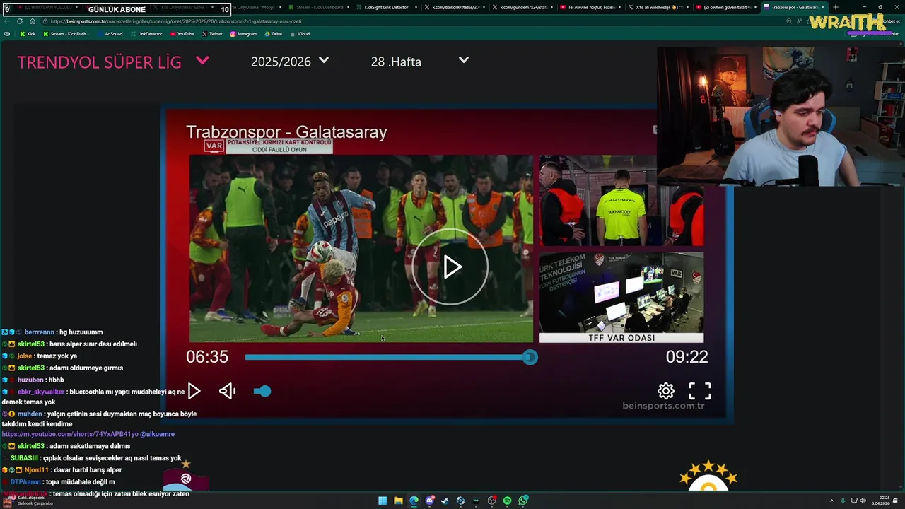Image resolution: width=905 pixels, height=509 pixels.
Task: Switch to KickSight Link Detector tab
Action: [x=387, y=7]
